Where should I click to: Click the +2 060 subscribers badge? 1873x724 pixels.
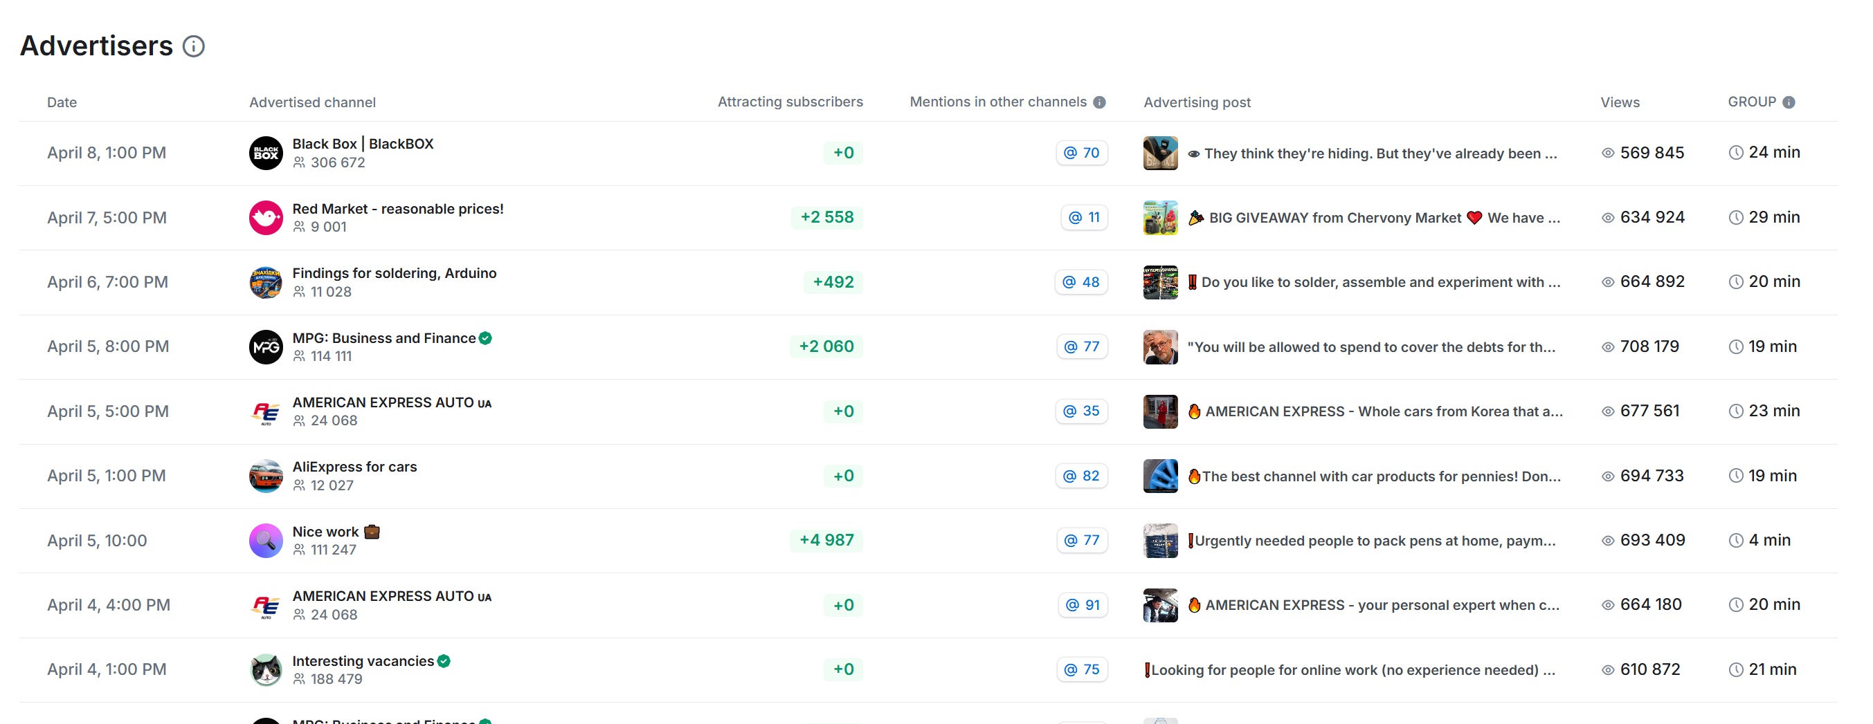826,347
